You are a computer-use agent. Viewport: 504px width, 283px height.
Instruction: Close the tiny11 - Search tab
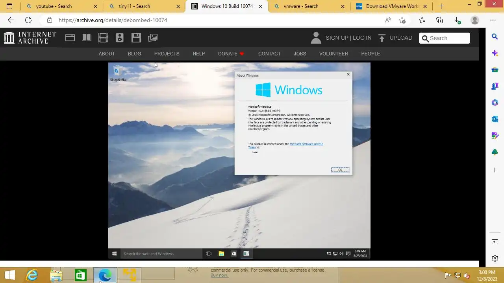[178, 6]
